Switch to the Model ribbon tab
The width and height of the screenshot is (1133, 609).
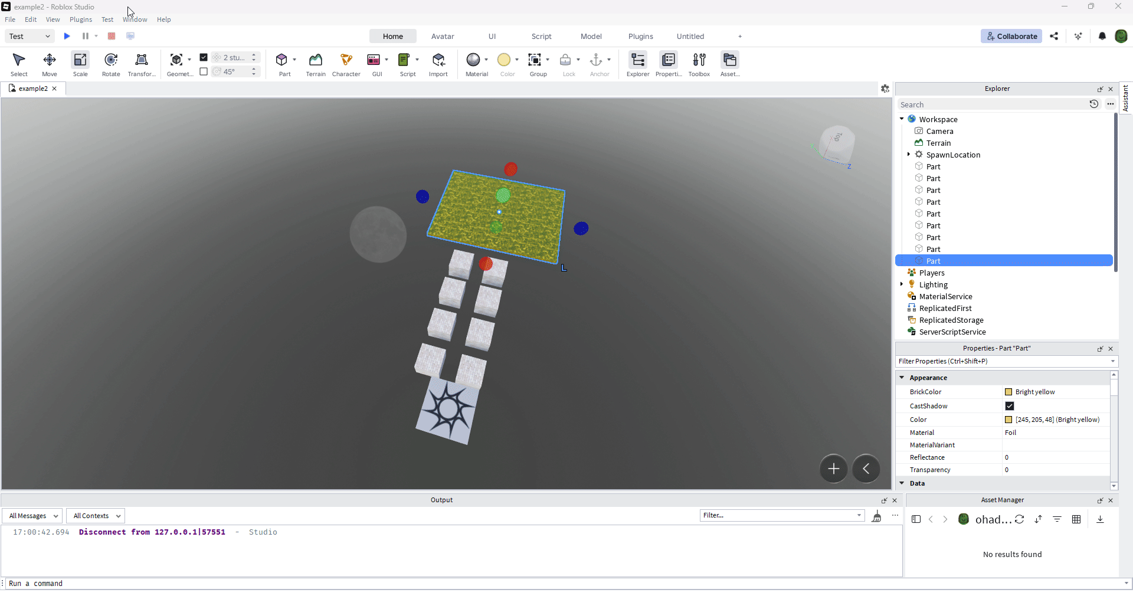(591, 37)
